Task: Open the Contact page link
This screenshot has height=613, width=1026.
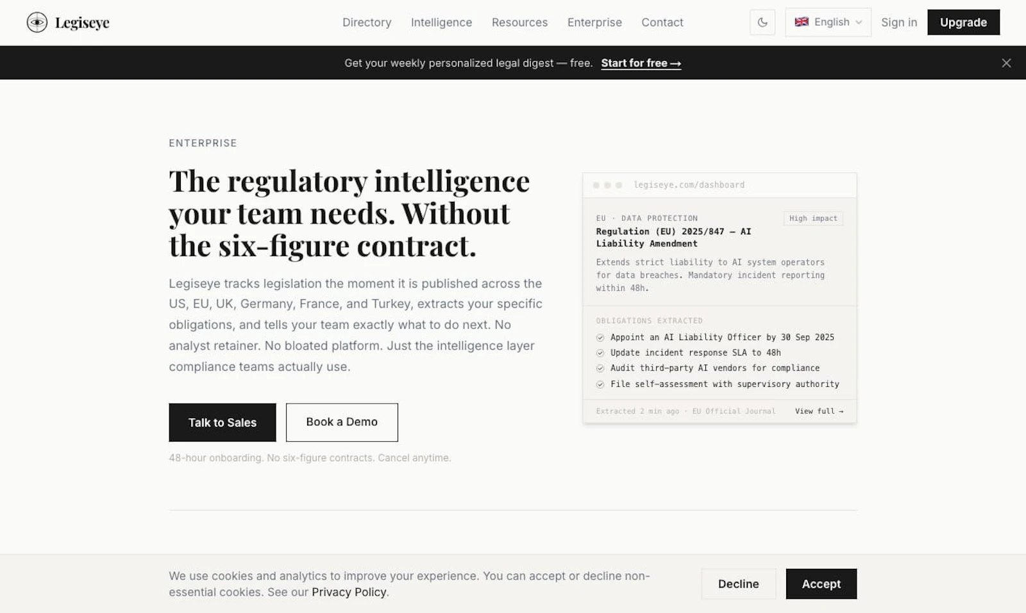Action: pyautogui.click(x=662, y=22)
